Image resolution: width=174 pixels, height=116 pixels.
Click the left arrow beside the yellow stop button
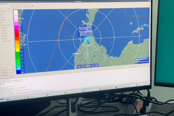[85, 66]
